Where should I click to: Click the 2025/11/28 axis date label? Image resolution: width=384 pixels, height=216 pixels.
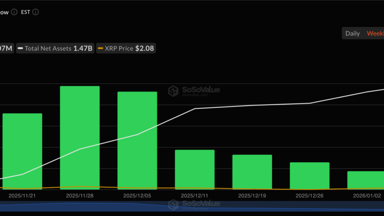[x=80, y=196]
